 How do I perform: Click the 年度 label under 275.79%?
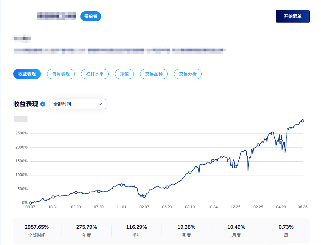(x=87, y=235)
